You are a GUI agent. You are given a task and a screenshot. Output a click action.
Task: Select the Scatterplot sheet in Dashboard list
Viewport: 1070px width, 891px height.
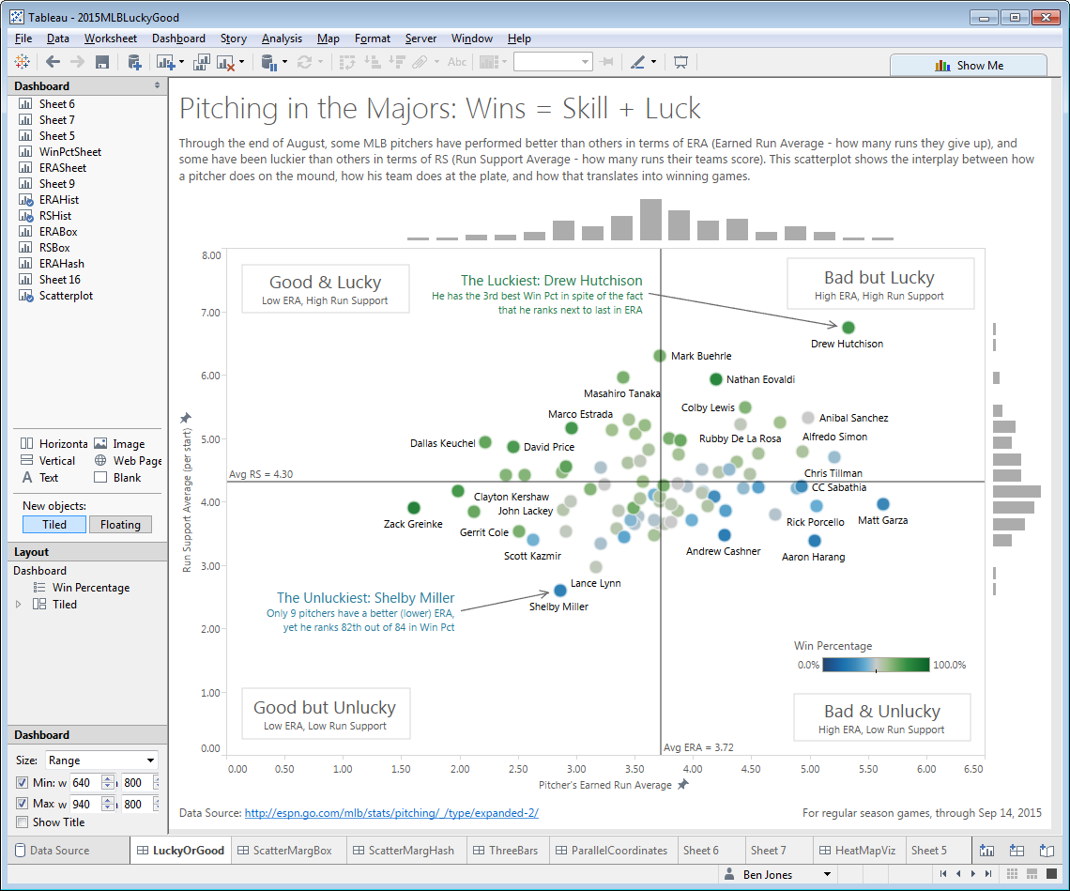(65, 296)
